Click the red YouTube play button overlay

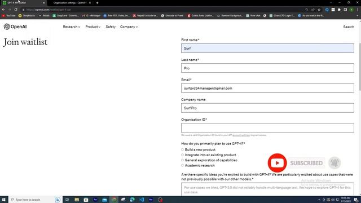(x=277, y=163)
